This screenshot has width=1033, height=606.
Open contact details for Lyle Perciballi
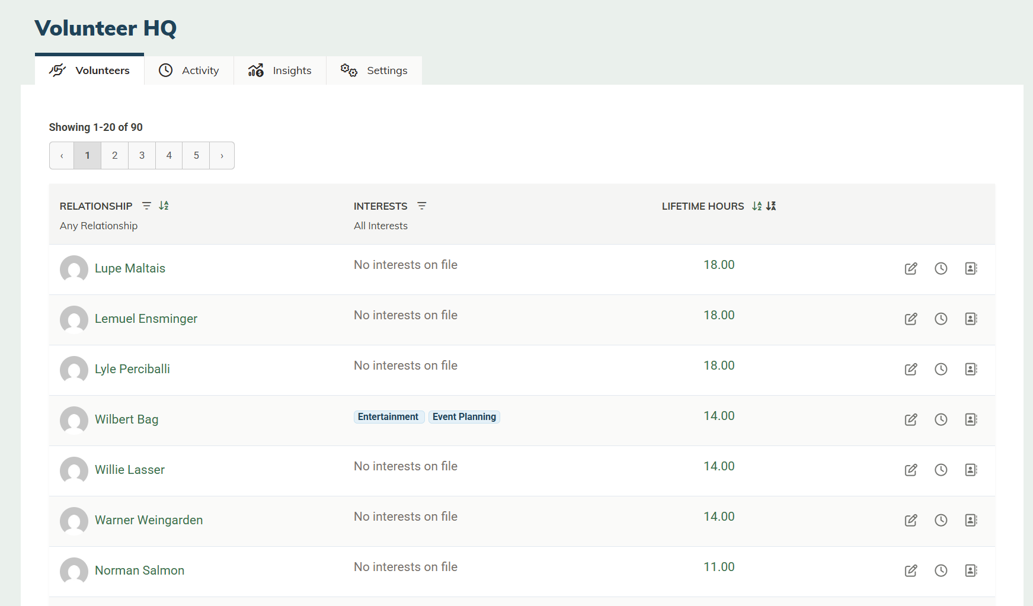[x=970, y=369]
